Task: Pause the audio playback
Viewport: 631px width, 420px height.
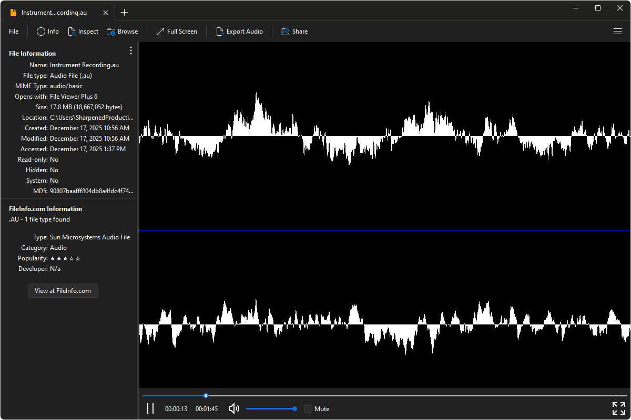Action: pos(150,408)
